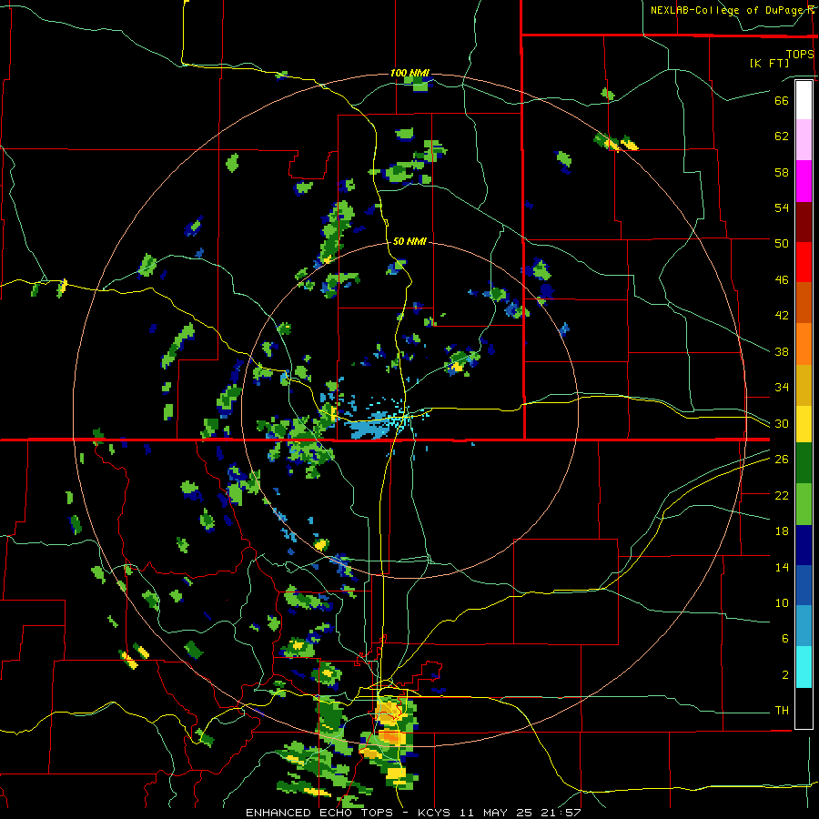Click the TH threshold legend label

[782, 710]
